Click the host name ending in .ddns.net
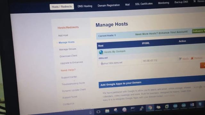 point(111,63)
